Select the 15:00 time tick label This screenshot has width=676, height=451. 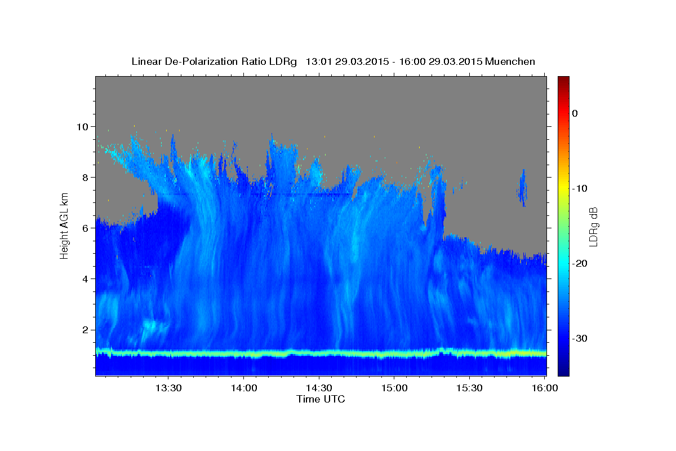[x=394, y=388]
